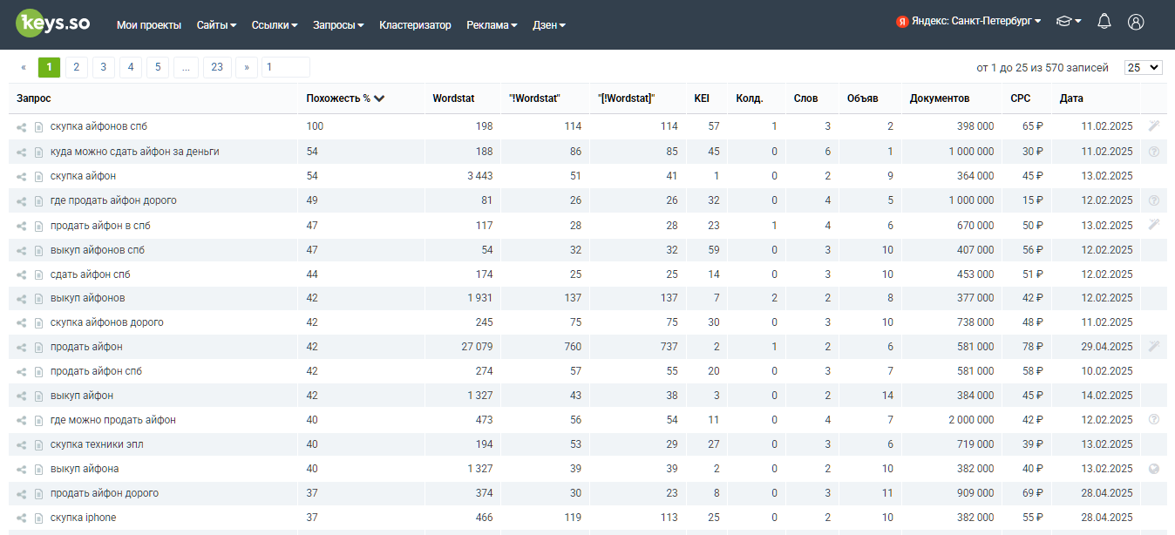Click share icon for 'скупка айфонов спб'

click(22, 127)
